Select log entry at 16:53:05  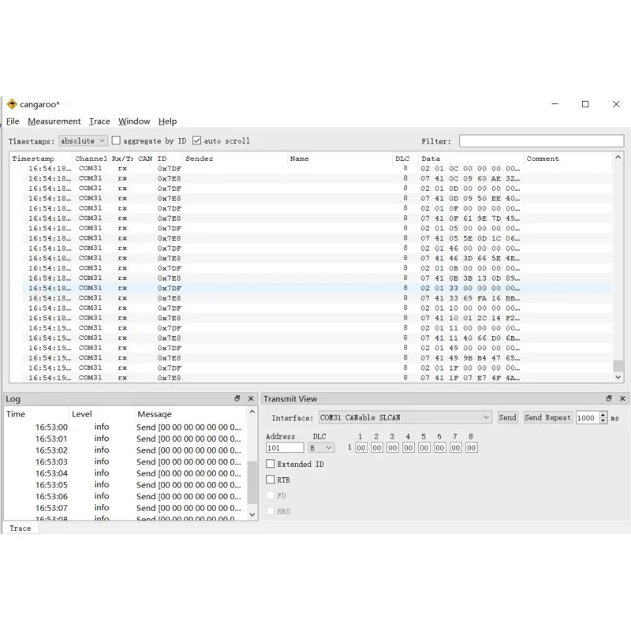tap(125, 484)
